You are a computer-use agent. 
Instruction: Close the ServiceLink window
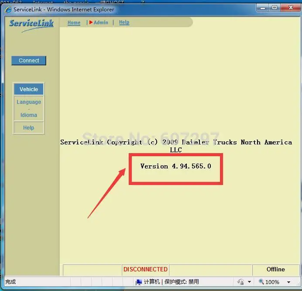291,8
